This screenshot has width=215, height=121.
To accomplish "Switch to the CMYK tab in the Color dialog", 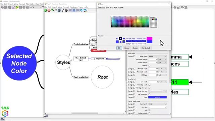I will (121, 7).
